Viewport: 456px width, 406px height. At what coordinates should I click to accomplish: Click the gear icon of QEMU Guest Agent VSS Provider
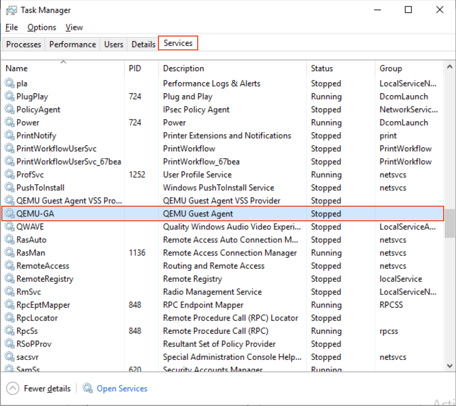[x=9, y=200]
